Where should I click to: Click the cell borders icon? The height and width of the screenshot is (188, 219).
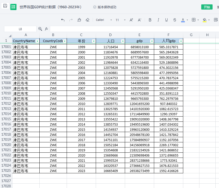(x=194, y=20)
